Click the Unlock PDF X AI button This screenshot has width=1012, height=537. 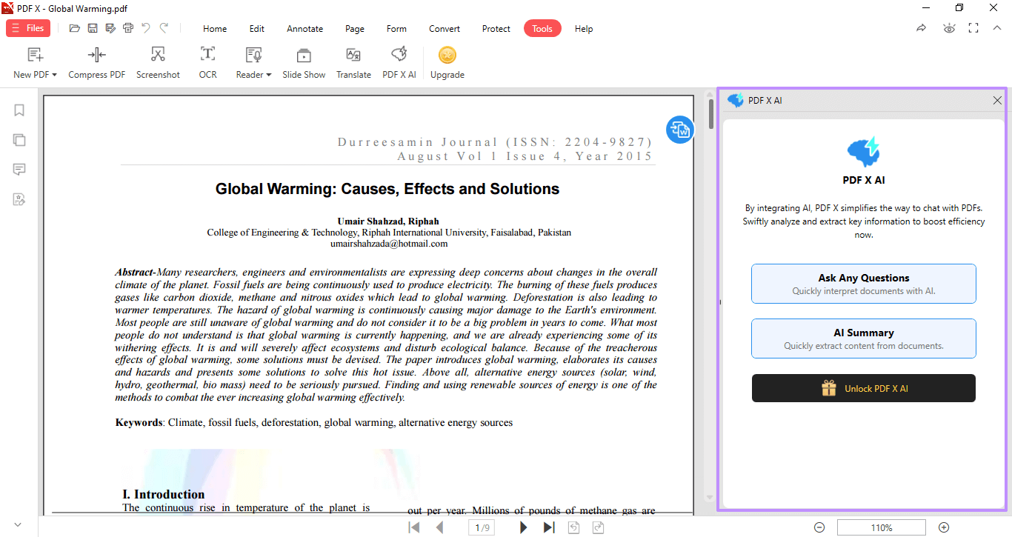[863, 387]
